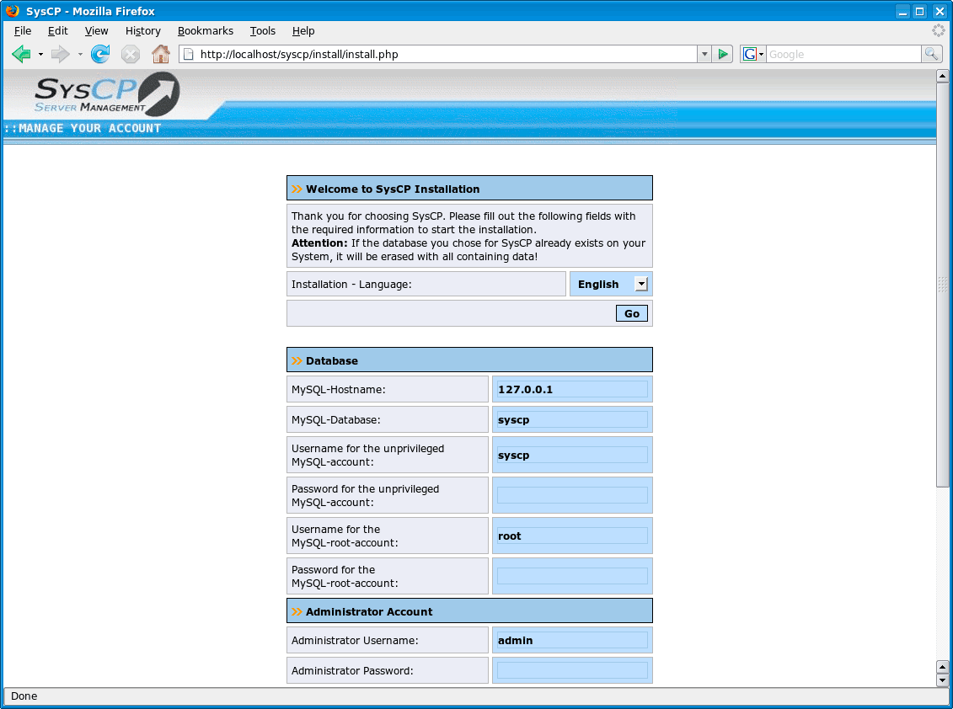Click the MySQL root password field
Screen dimensions: 953x709
point(572,576)
